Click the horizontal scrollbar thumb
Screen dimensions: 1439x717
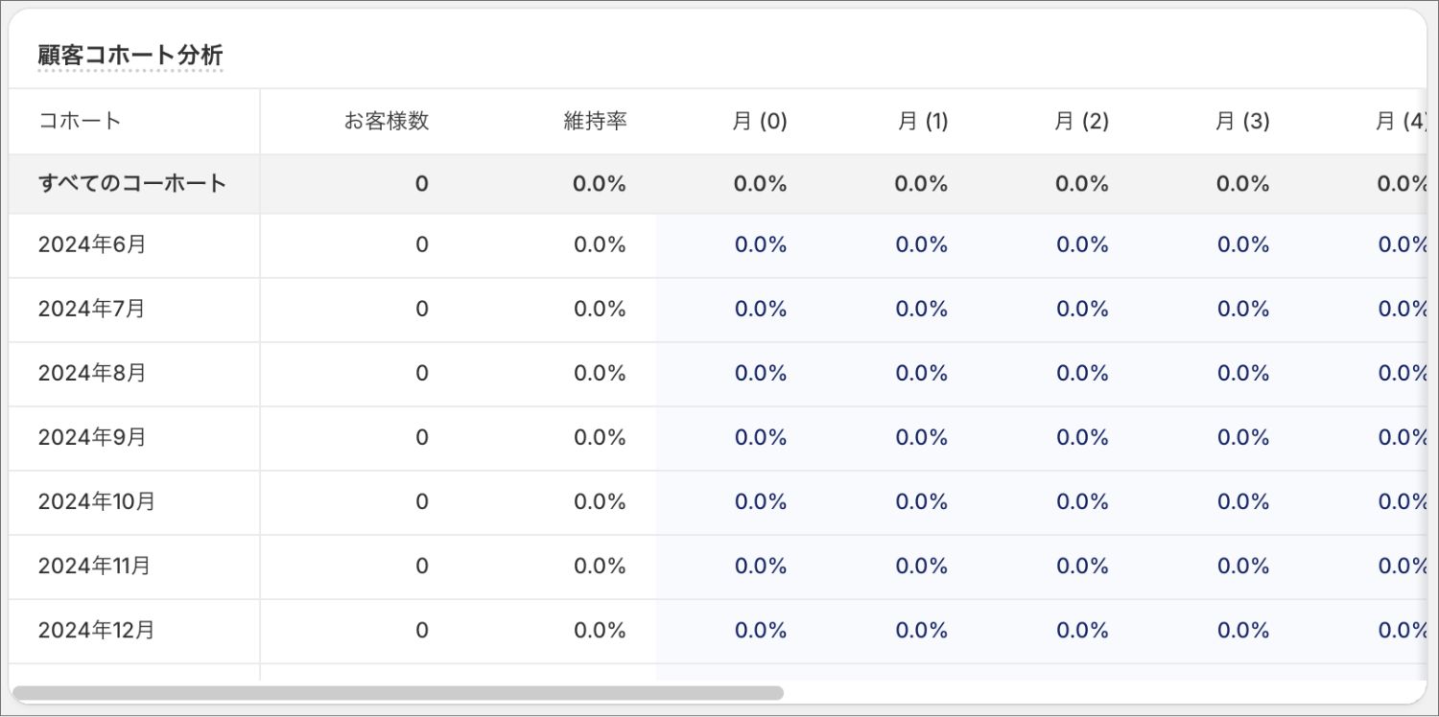397,692
